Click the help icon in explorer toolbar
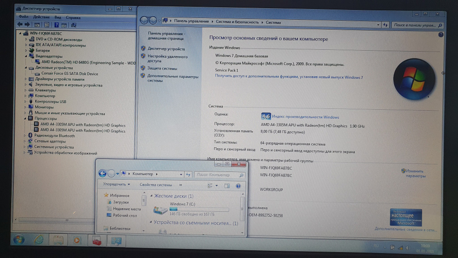 pos(238,186)
